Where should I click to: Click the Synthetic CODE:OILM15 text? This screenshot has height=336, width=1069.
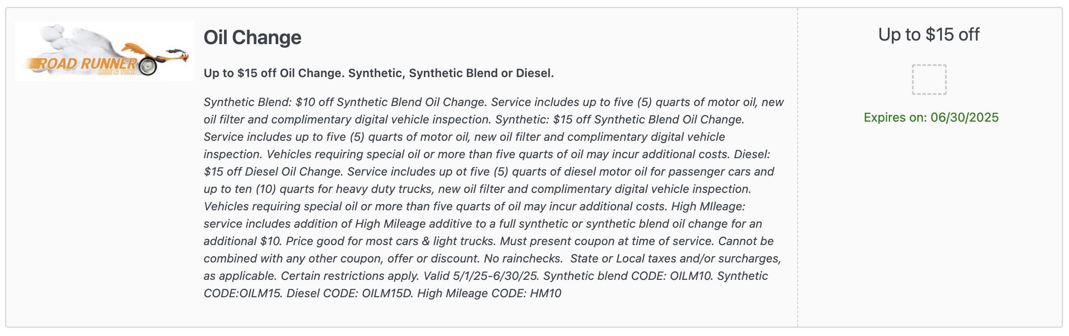coord(485,284)
